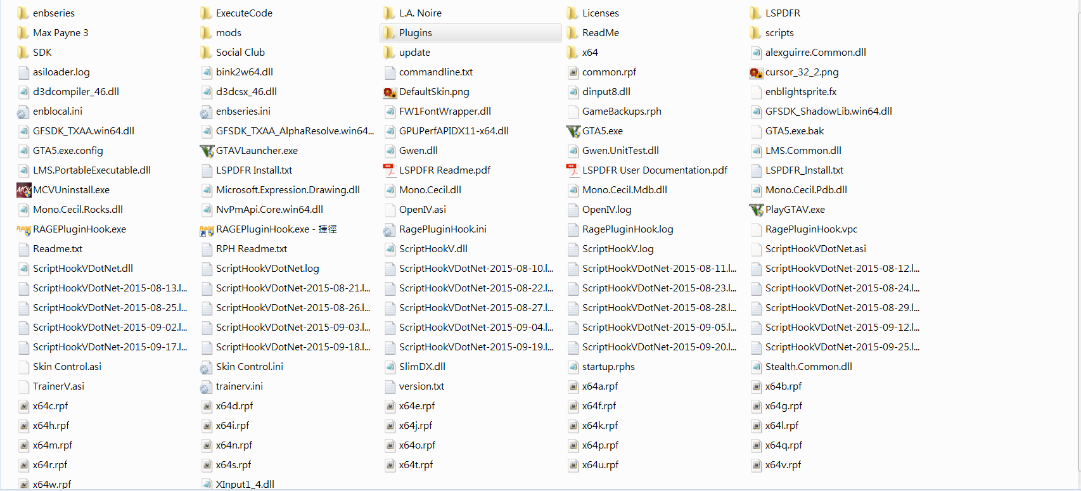Click the enbseries.ini file icon
The image size is (1081, 491).
207,112
